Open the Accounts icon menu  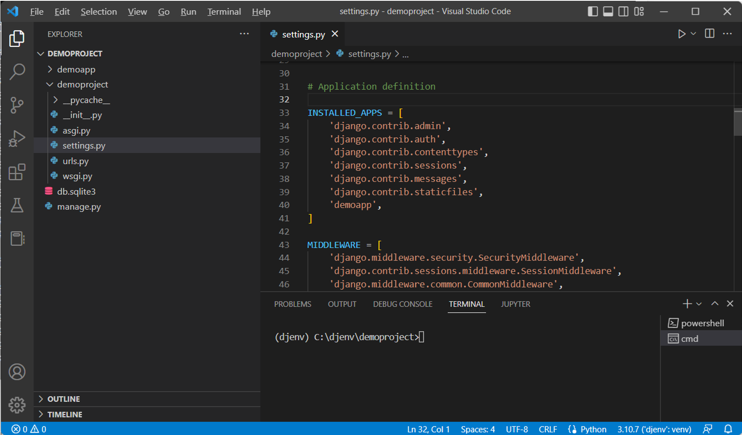(17, 372)
